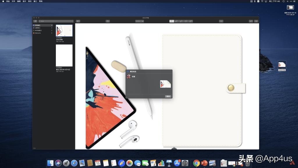
Task: Open Notification Center from menu bar
Action: tap(294, 1)
